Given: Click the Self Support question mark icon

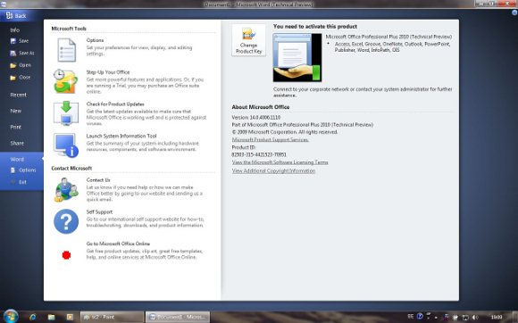Looking at the screenshot, I should click(x=66, y=221).
